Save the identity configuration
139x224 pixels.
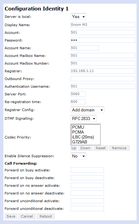(x=11, y=216)
